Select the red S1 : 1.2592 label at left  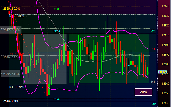(x=17, y=54)
